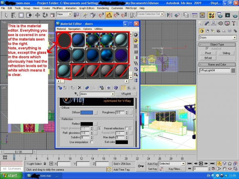This screenshot has width=239, height=179.
Task: Open the MAXScript menu
Action: [x=131, y=8]
